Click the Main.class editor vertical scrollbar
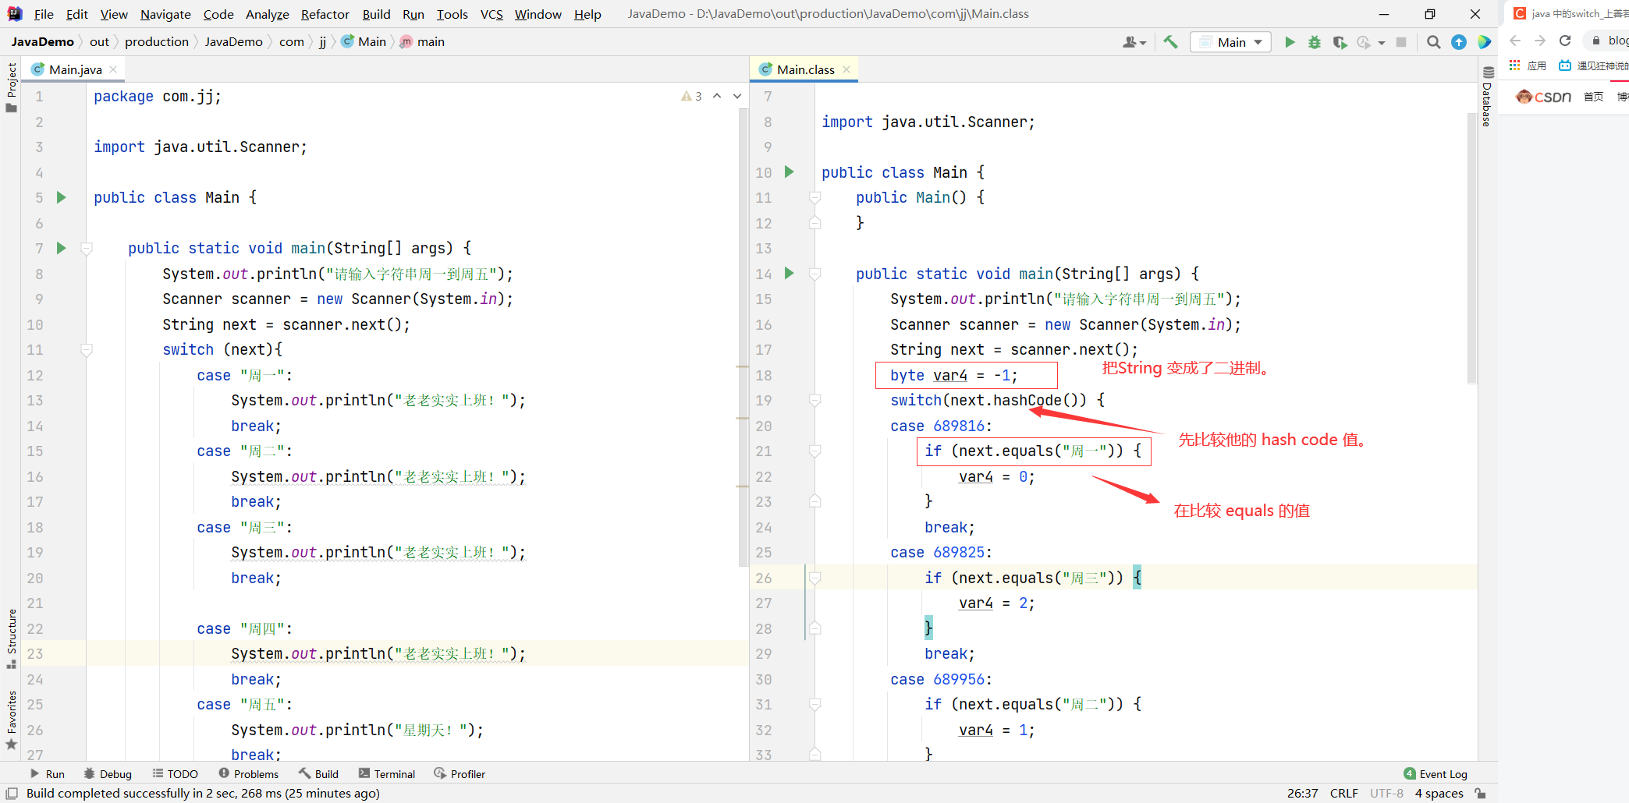This screenshot has height=803, width=1629. 1471,249
